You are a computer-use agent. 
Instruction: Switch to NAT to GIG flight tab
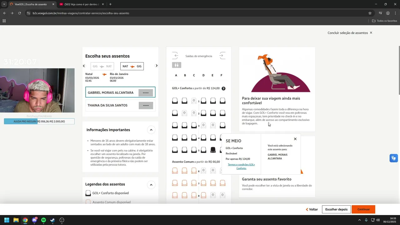(x=132, y=66)
